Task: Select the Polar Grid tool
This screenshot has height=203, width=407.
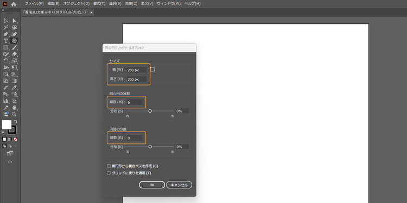Action: pyautogui.click(x=14, y=41)
